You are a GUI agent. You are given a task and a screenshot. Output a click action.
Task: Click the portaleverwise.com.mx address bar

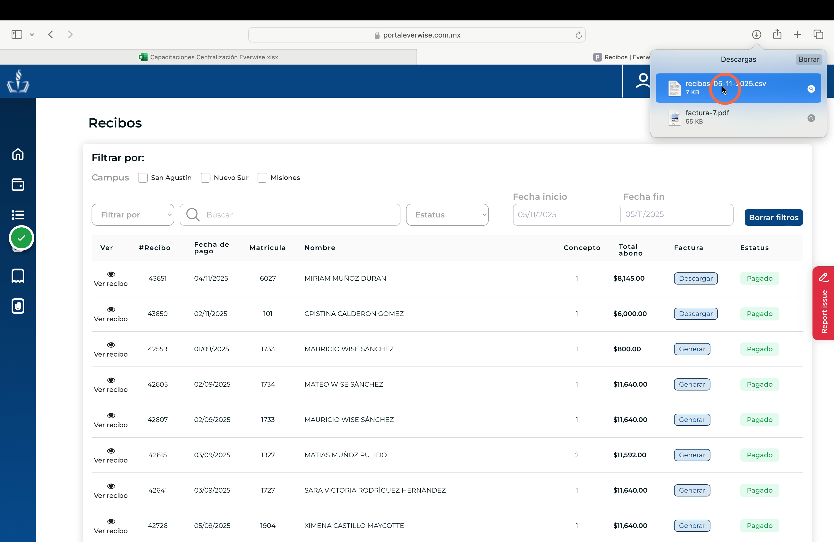(417, 35)
